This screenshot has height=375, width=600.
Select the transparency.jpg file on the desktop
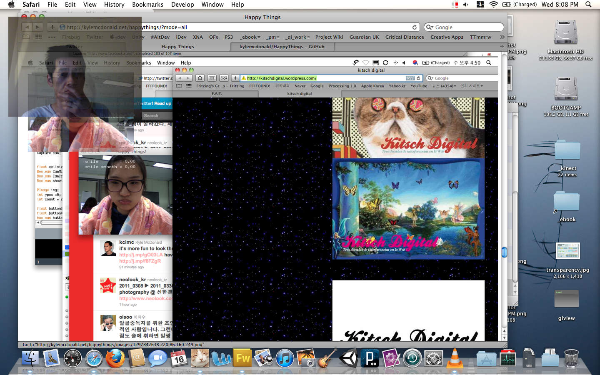567,251
